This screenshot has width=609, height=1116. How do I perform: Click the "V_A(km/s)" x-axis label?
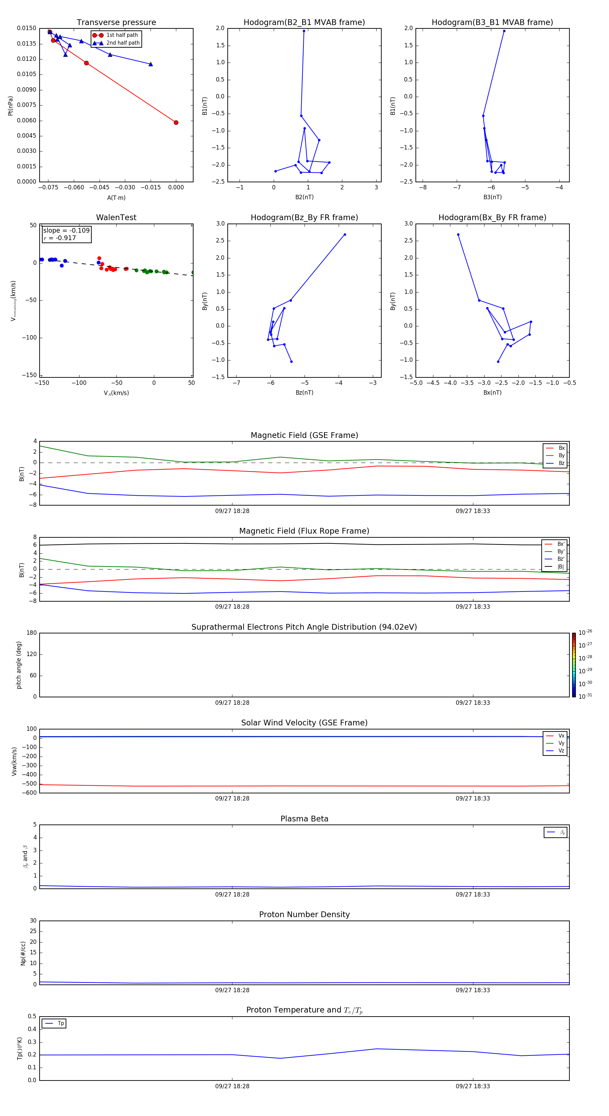click(x=116, y=393)
